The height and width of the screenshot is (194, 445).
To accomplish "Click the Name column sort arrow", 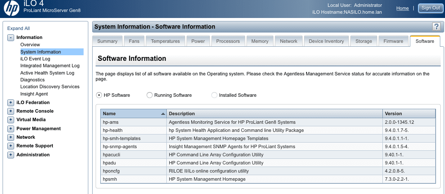I will (x=163, y=114).
